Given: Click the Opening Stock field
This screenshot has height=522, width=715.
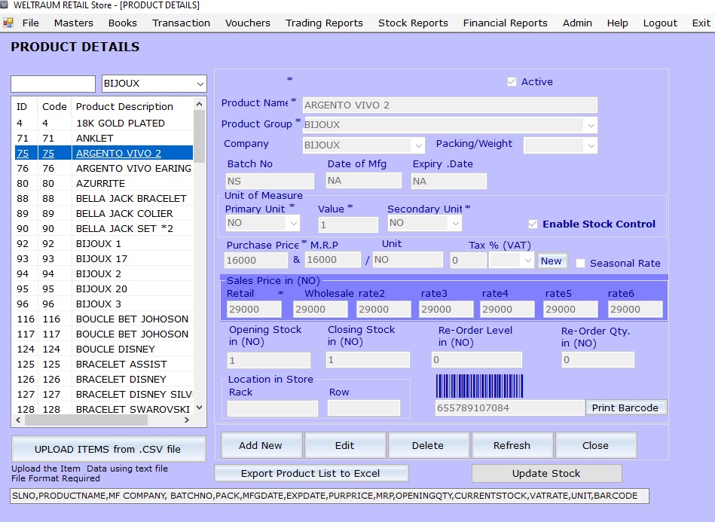Looking at the screenshot, I should [269, 360].
